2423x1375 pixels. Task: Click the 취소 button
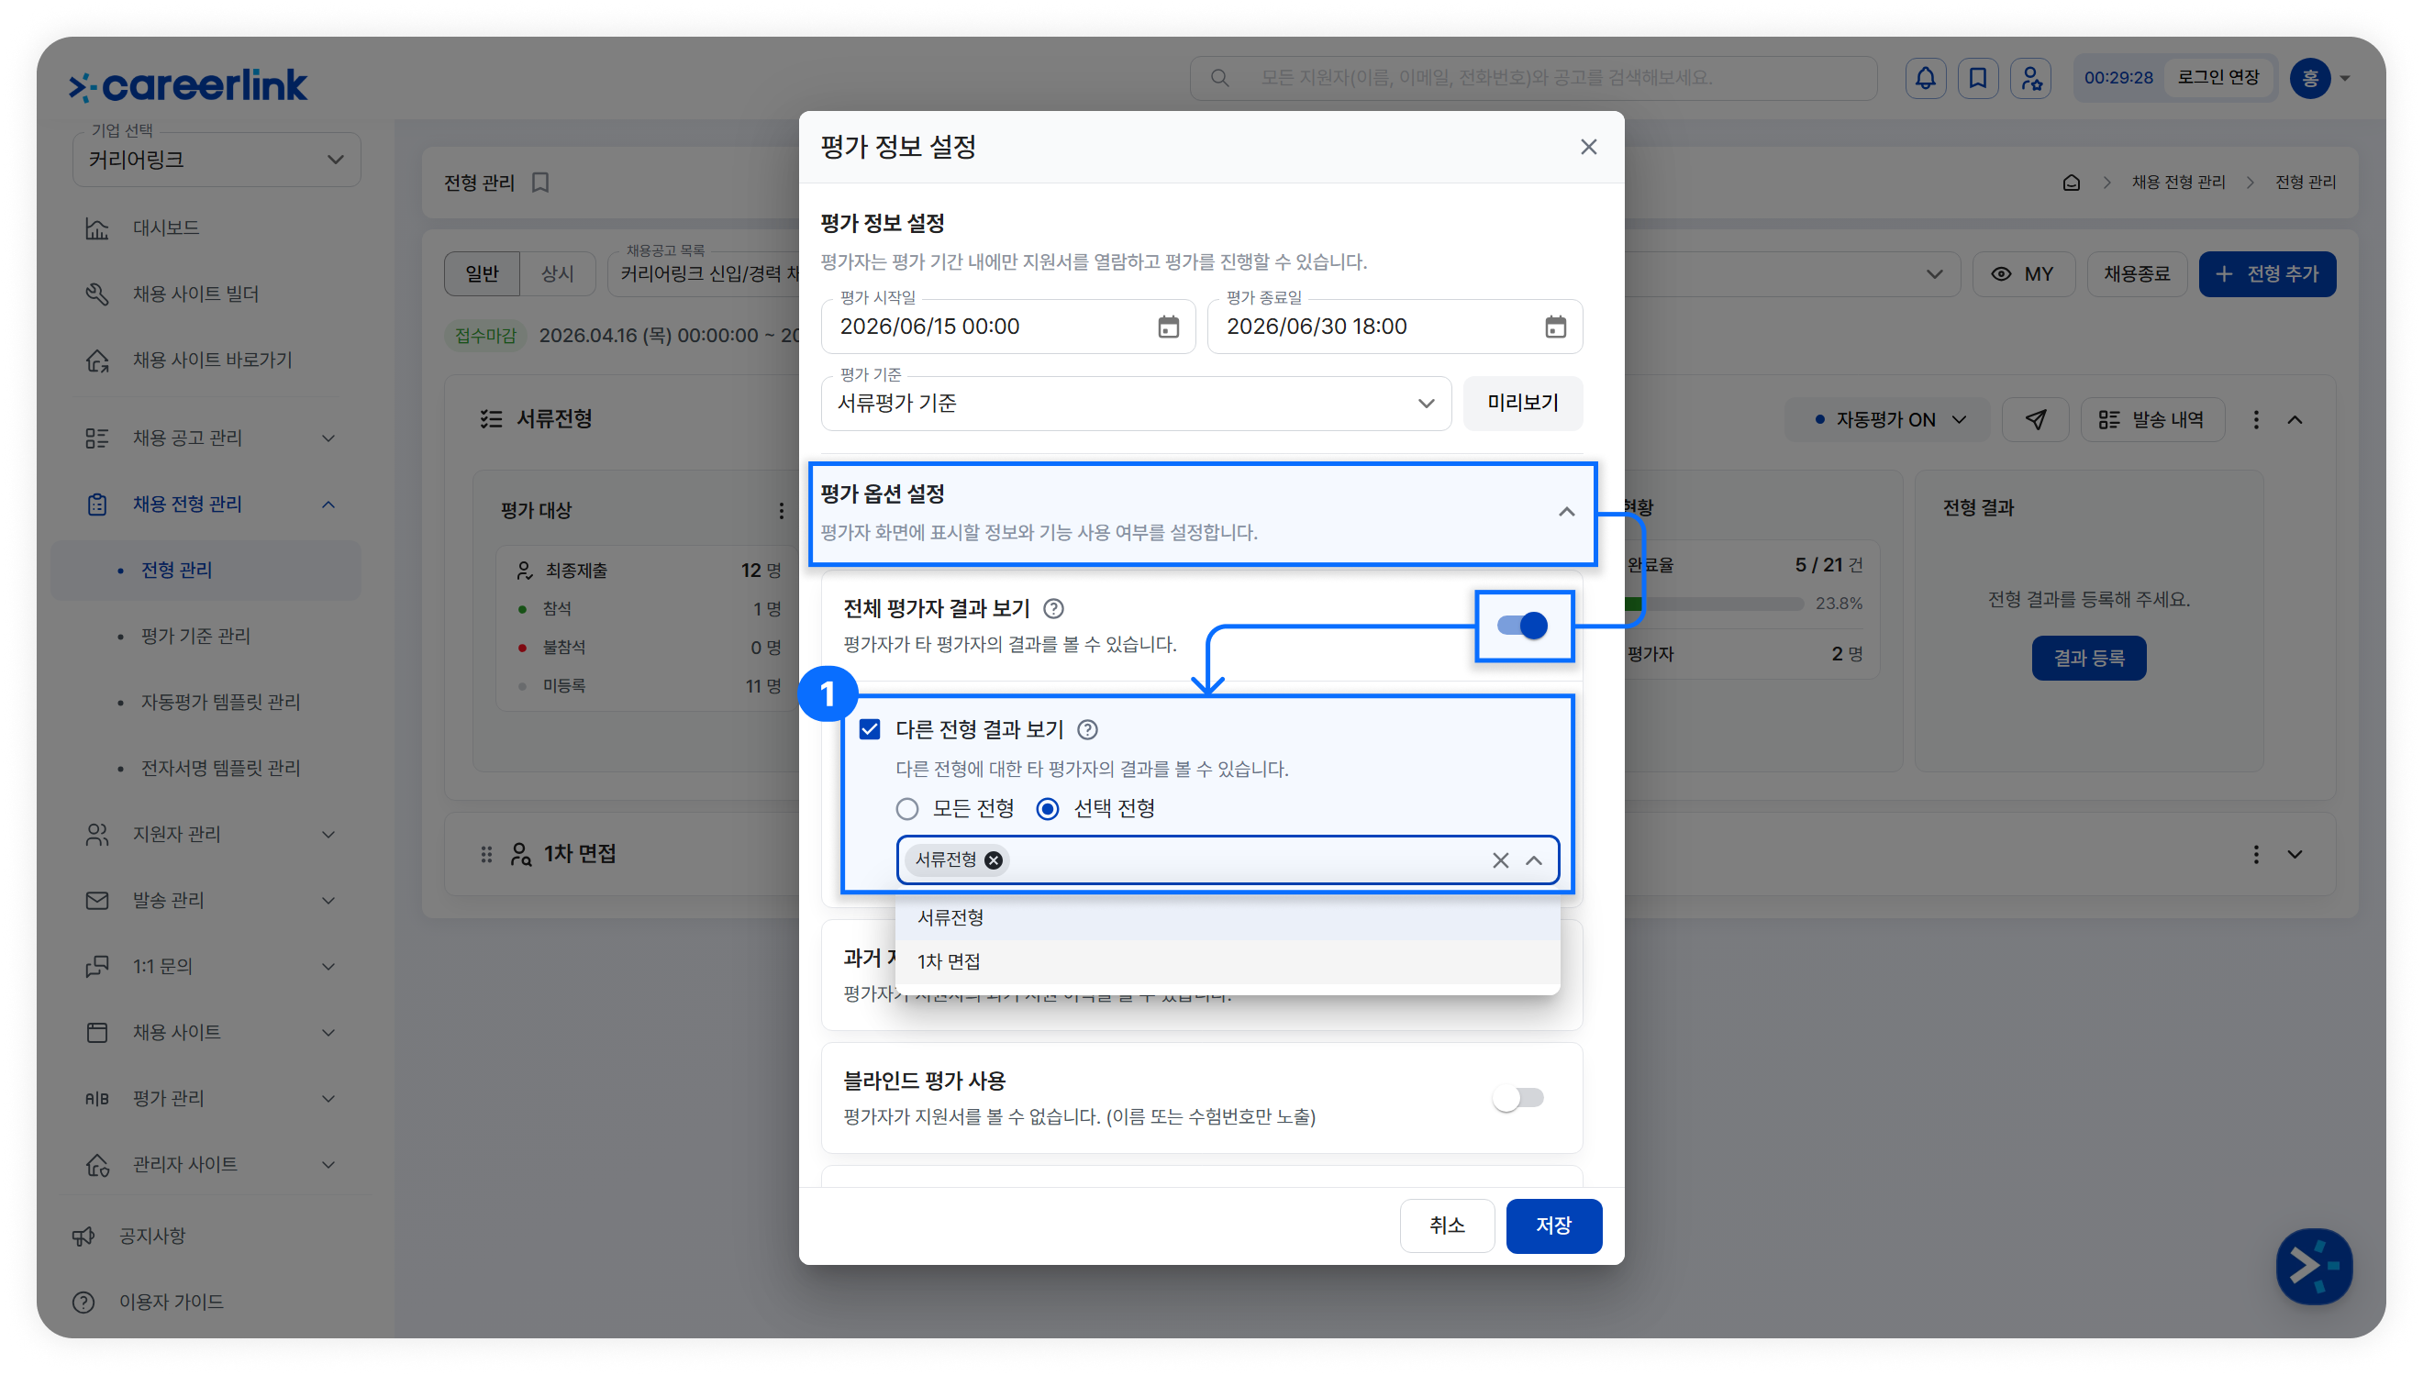tap(1447, 1225)
